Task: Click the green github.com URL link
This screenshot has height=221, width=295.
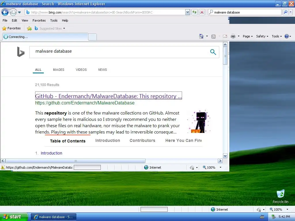Action: click(85, 103)
